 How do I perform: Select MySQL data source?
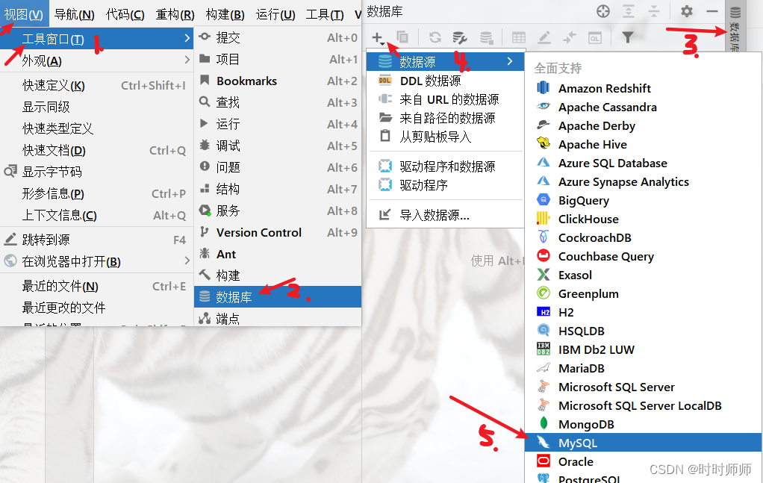644,443
